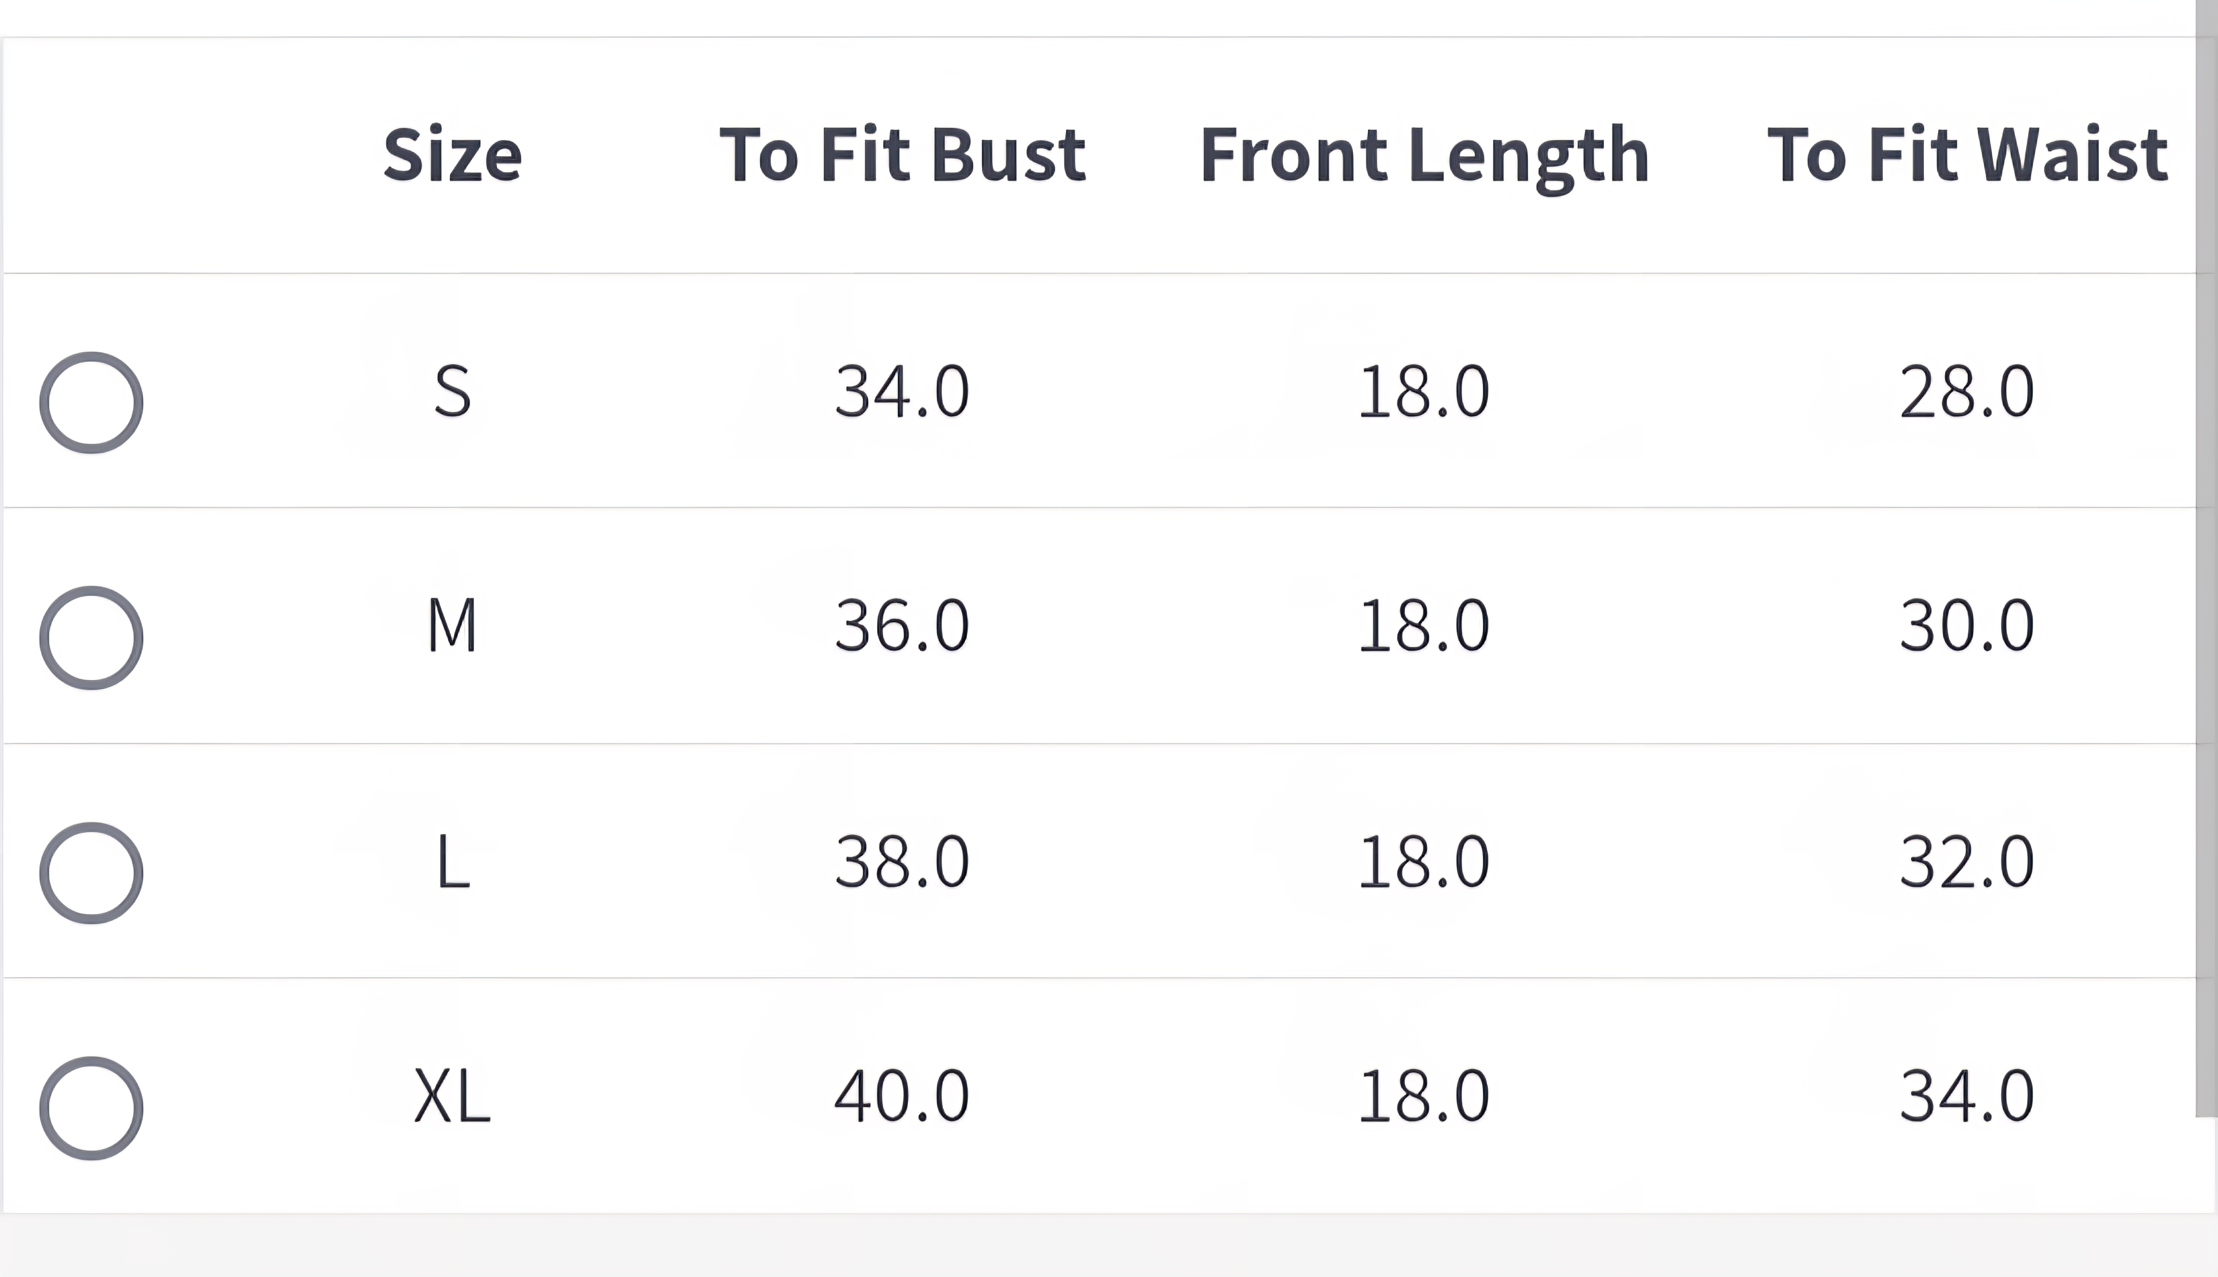This screenshot has height=1277, width=2218.
Task: Choose the size L radio button
Action: click(x=91, y=873)
